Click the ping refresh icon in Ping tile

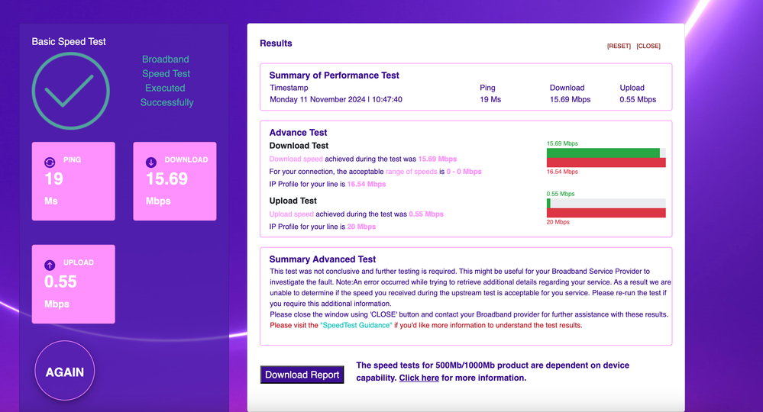click(50, 162)
